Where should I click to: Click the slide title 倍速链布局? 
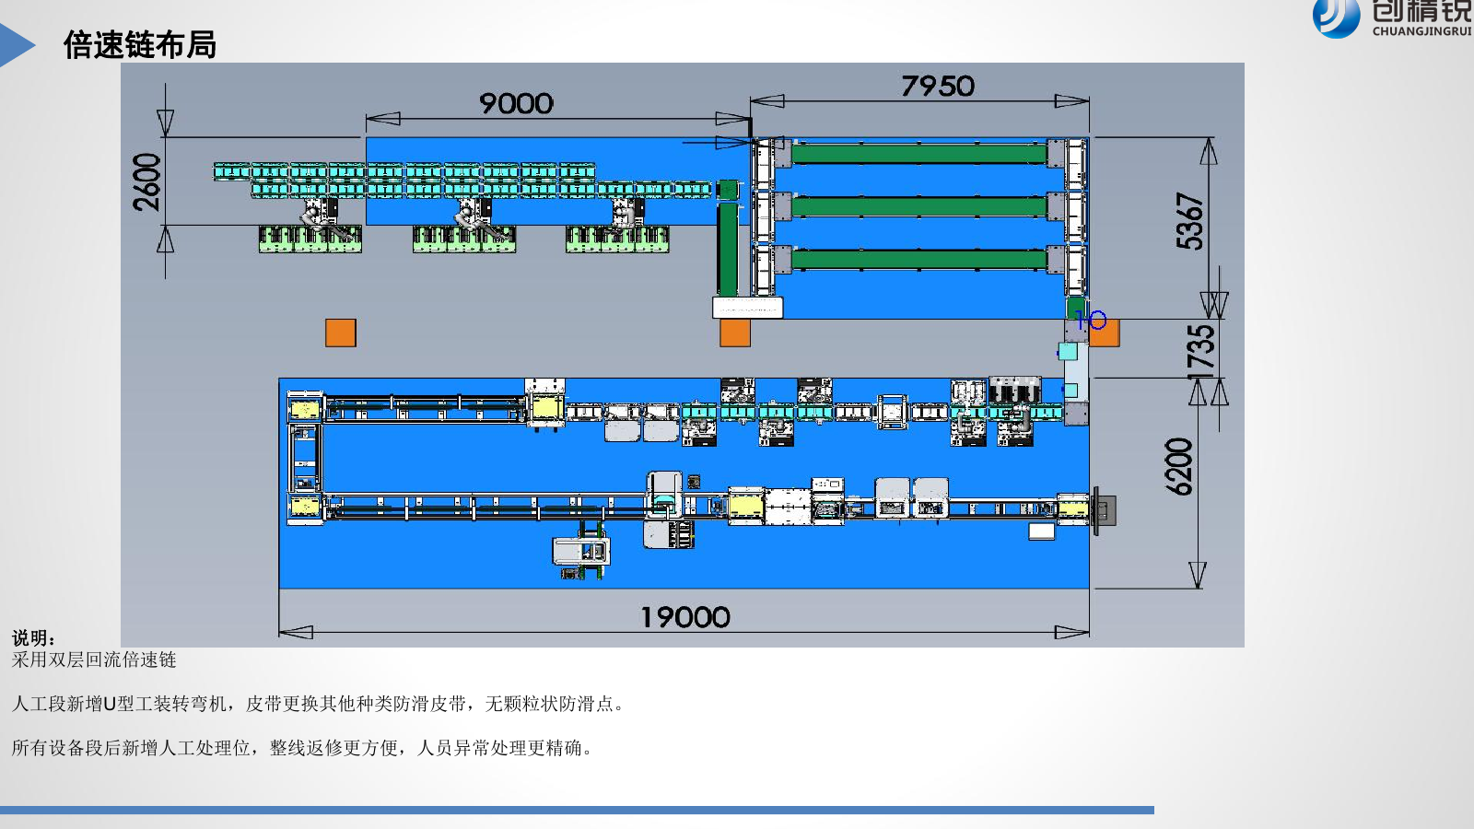click(x=140, y=44)
